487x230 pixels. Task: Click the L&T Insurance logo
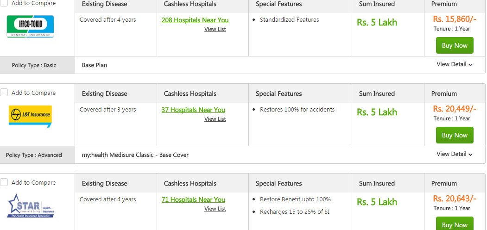click(x=31, y=116)
